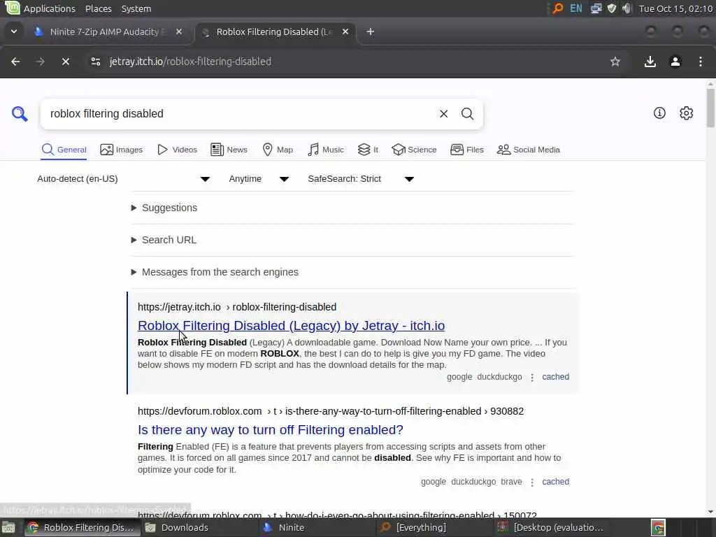Click the clock showing Tue Oct 15, 02:10

coord(675,8)
